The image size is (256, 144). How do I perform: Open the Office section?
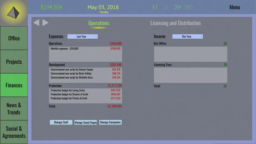click(14, 38)
